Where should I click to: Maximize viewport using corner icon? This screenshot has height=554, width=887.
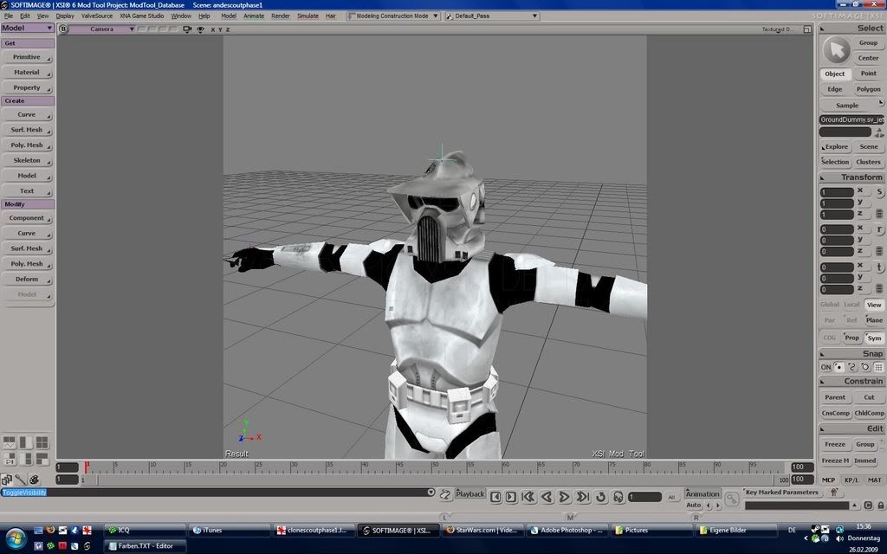[x=807, y=29]
